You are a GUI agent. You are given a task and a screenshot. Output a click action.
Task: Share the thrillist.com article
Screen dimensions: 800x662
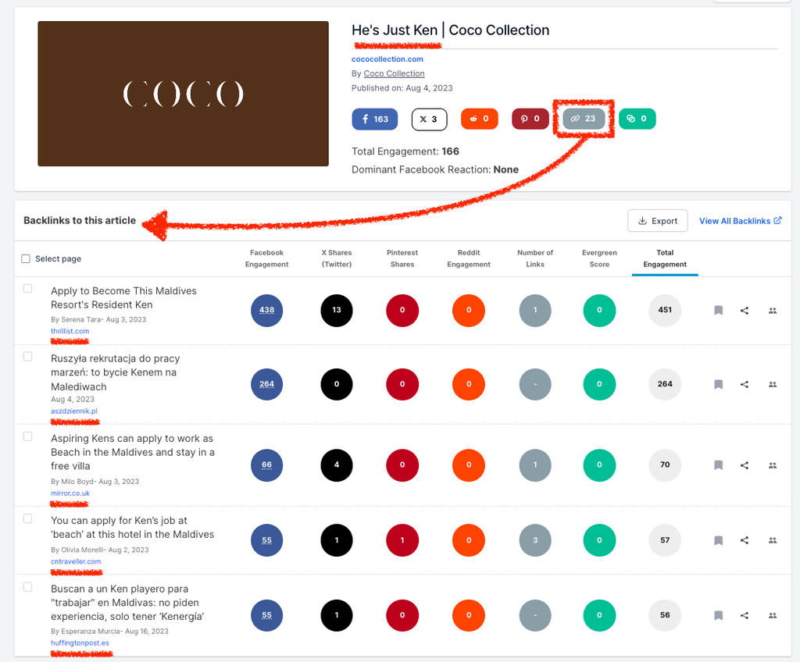(745, 310)
